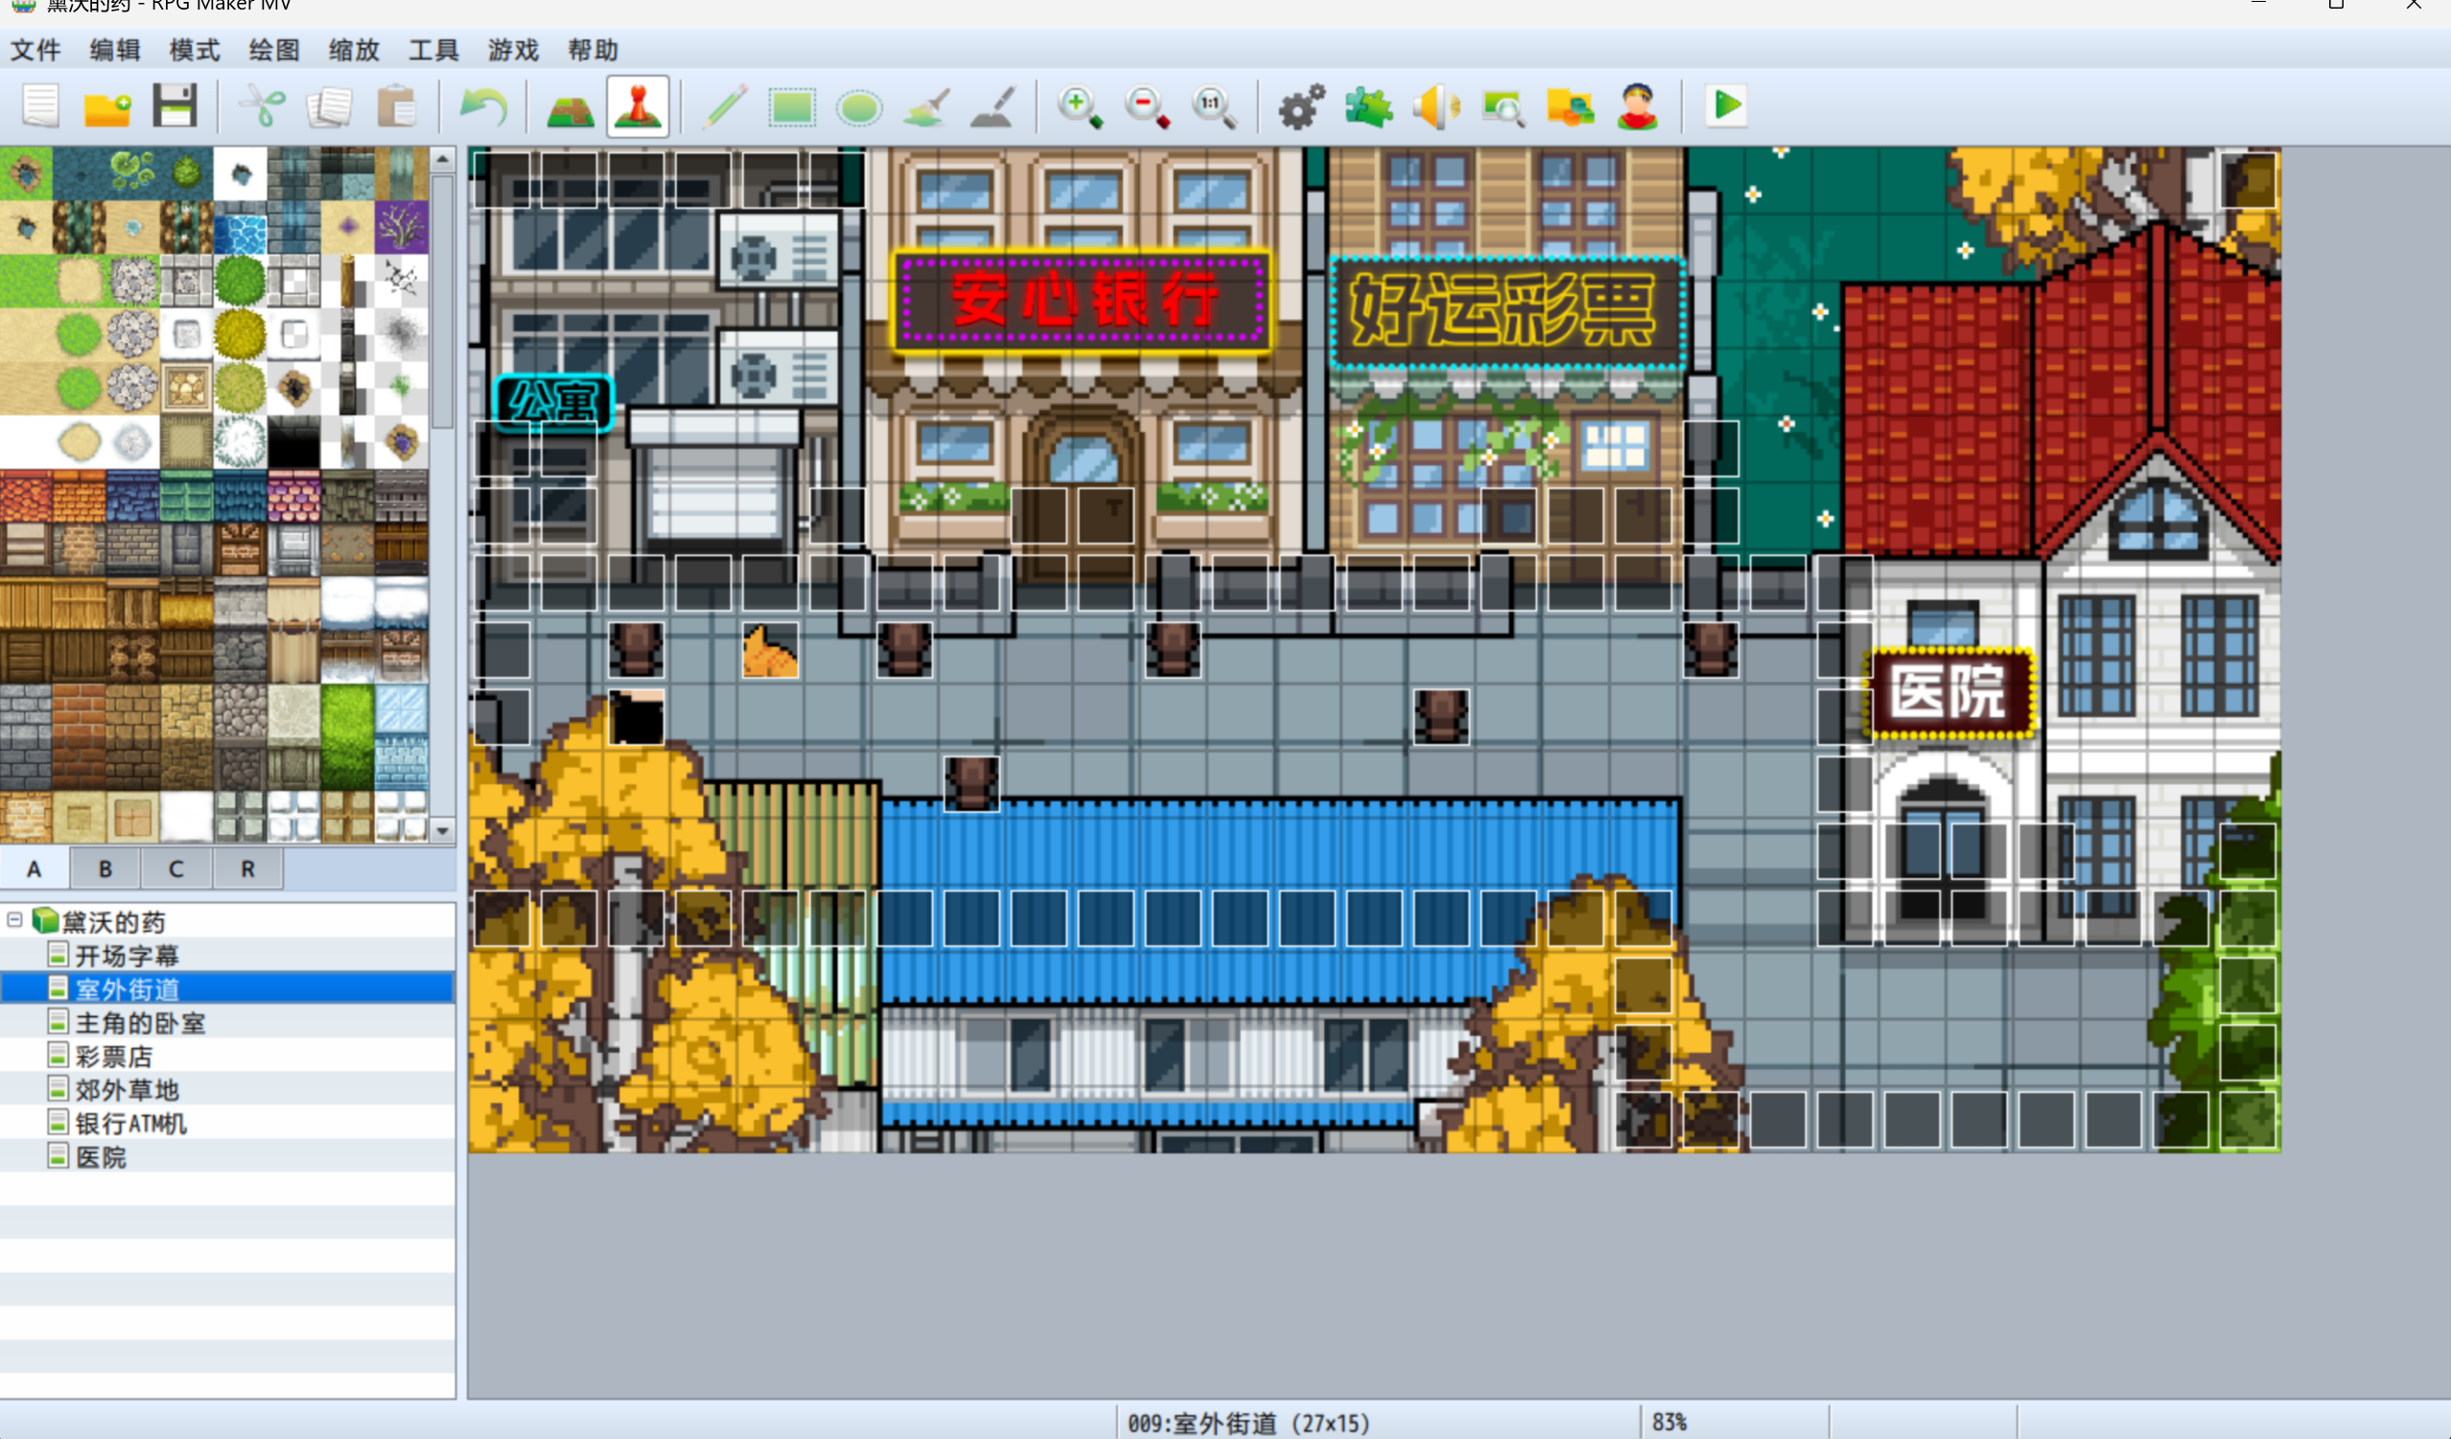Open the 工具 menu
2451x1439 pixels.
point(432,50)
